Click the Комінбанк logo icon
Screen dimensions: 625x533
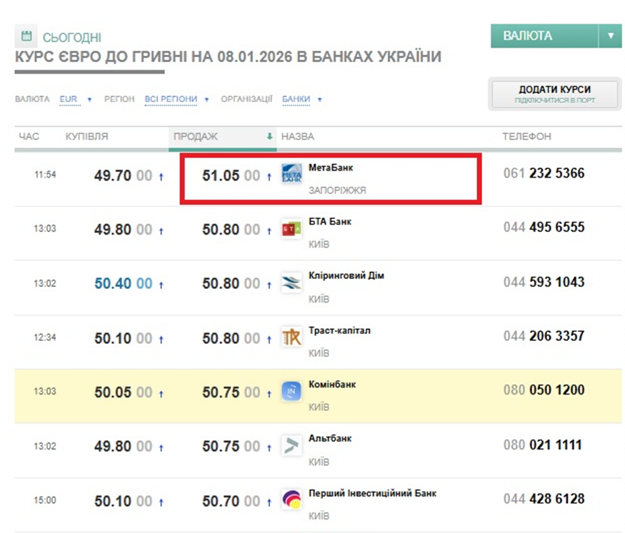coord(291,392)
